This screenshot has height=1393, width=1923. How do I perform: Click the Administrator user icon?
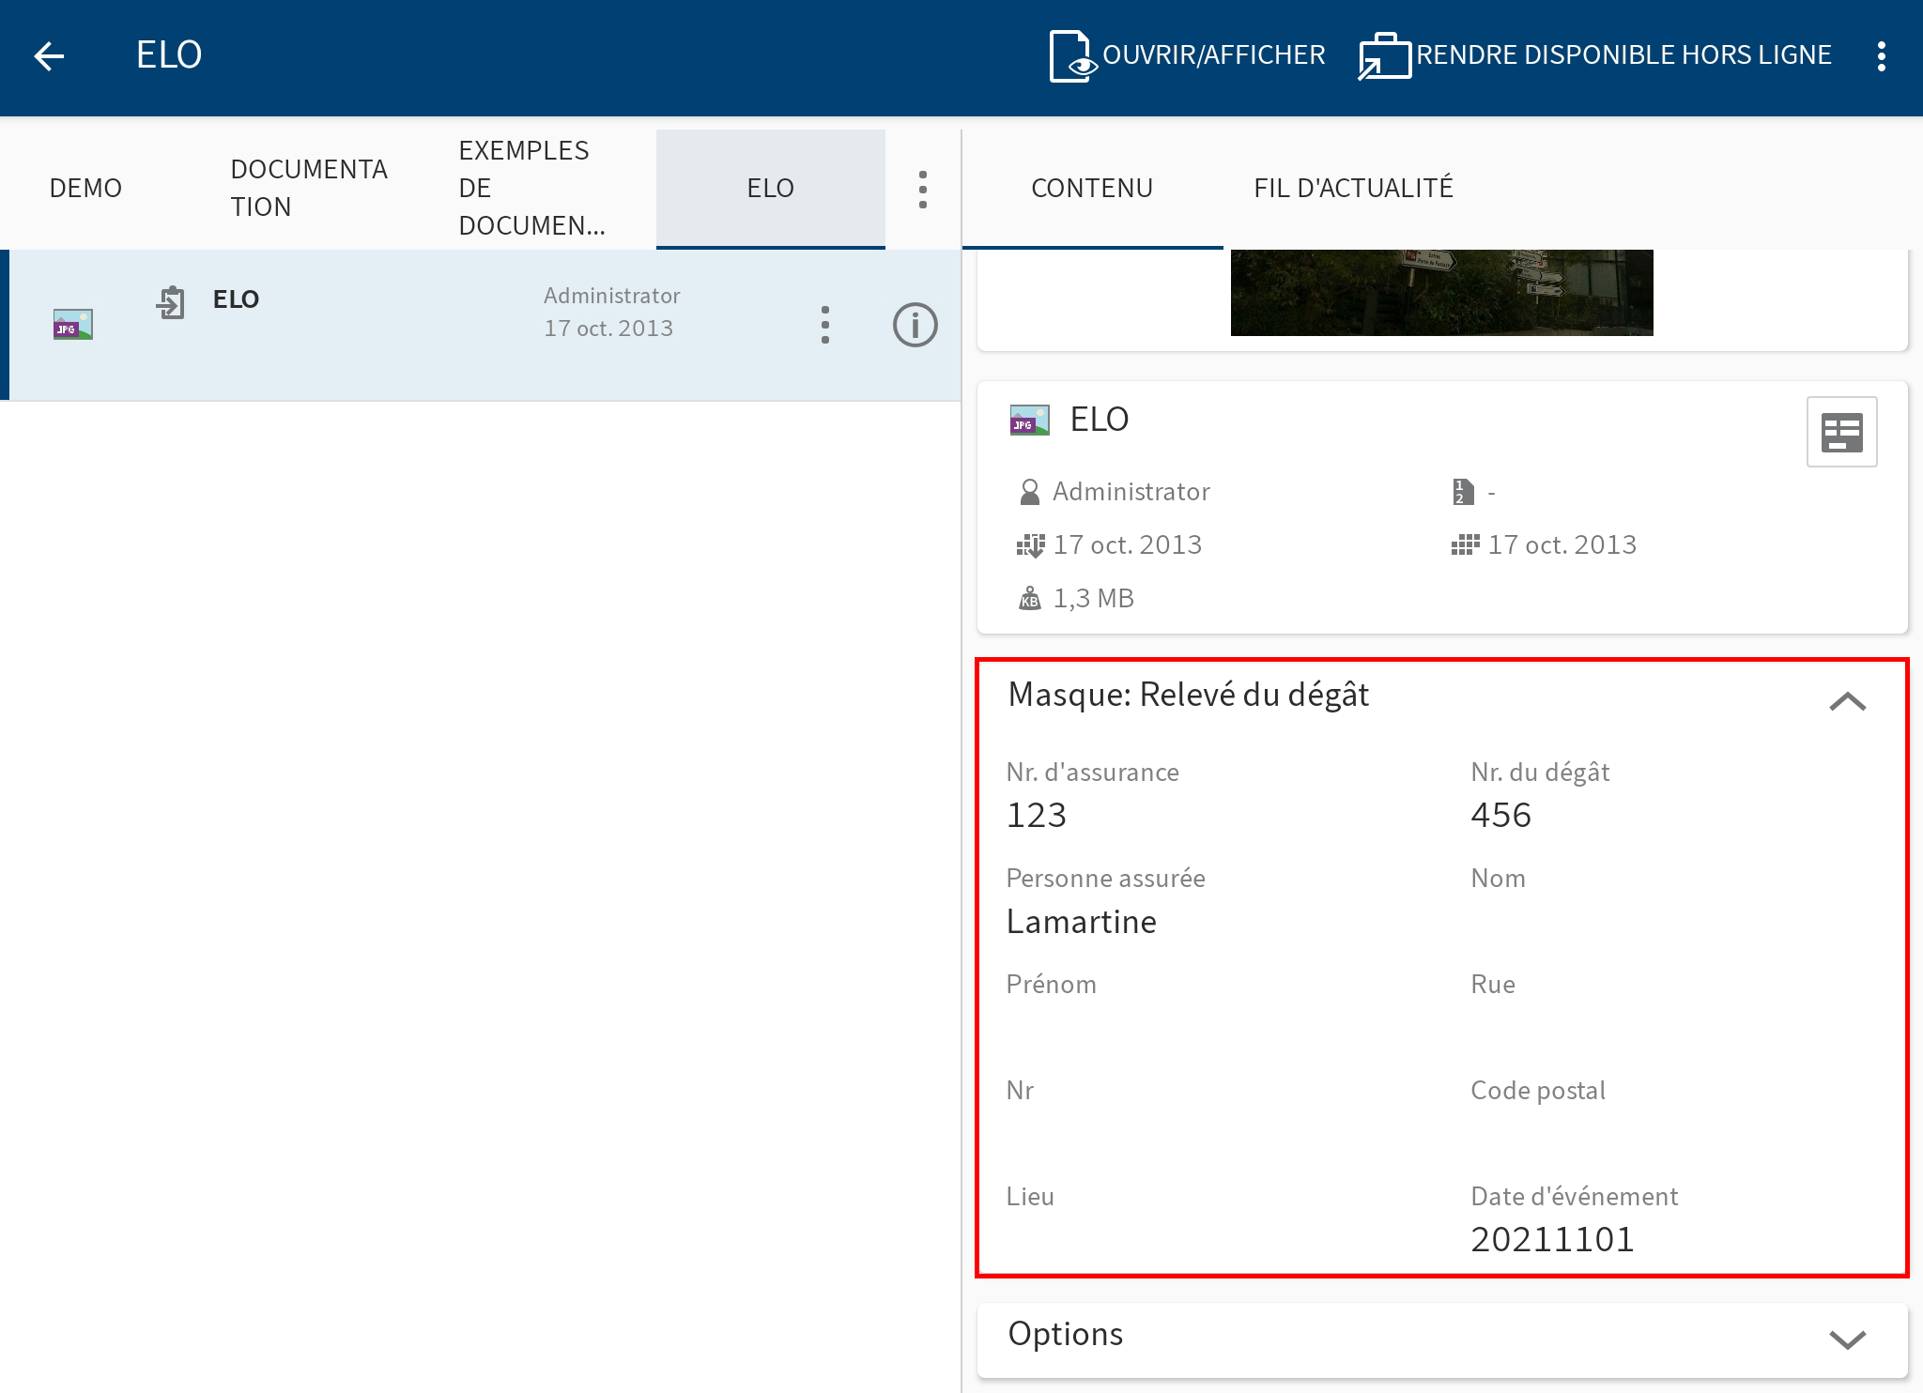[1029, 492]
